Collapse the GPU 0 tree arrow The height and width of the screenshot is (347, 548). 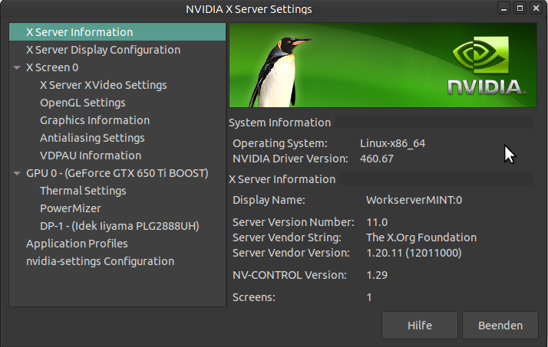pyautogui.click(x=17, y=173)
